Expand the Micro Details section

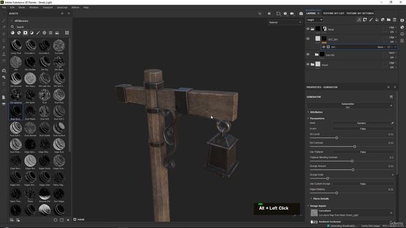[321, 199]
